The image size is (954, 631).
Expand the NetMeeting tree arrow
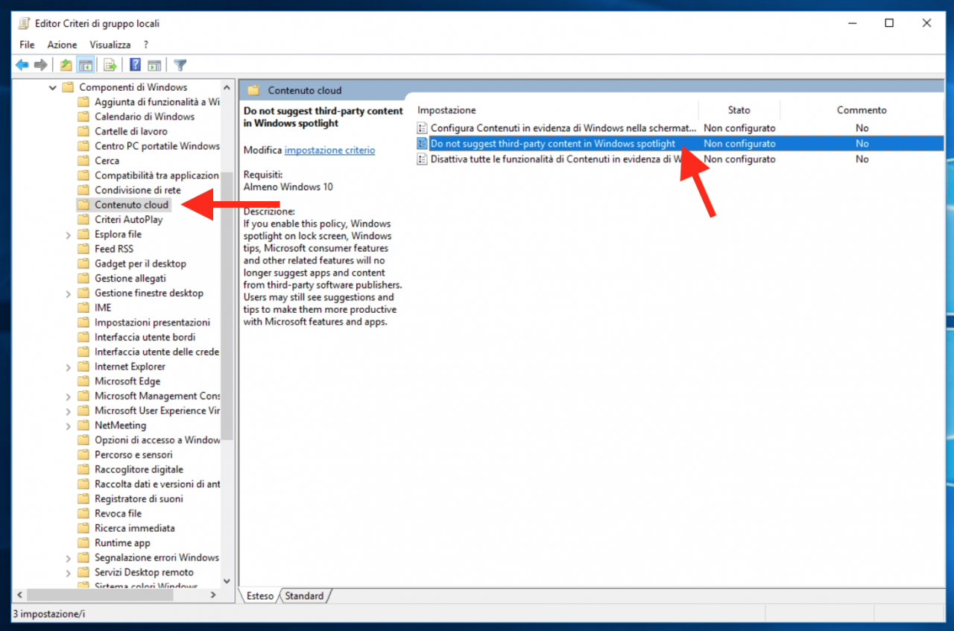click(x=69, y=425)
